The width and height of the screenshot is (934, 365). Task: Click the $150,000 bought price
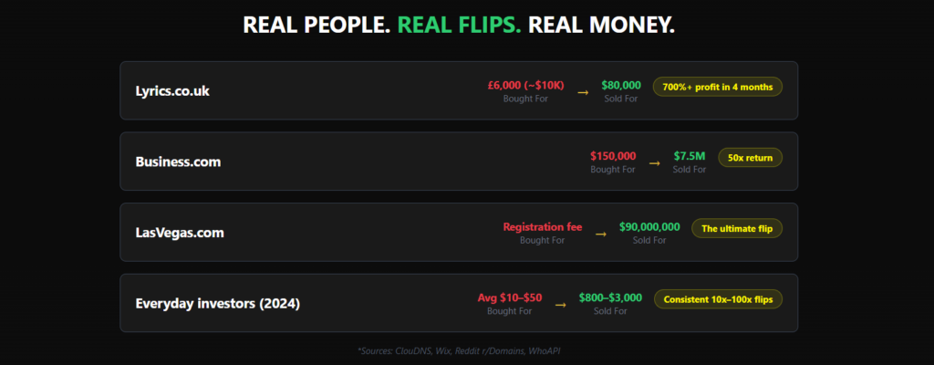click(613, 156)
